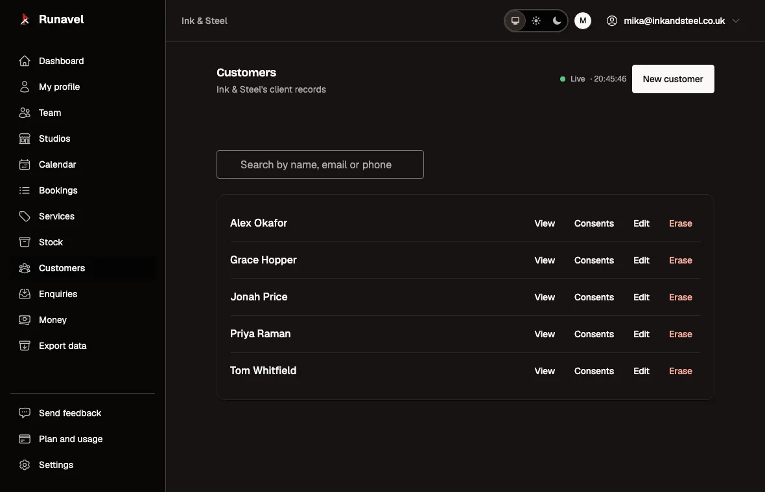Switch to dark theme moon toggle
The width and height of the screenshot is (765, 492).
tap(557, 21)
